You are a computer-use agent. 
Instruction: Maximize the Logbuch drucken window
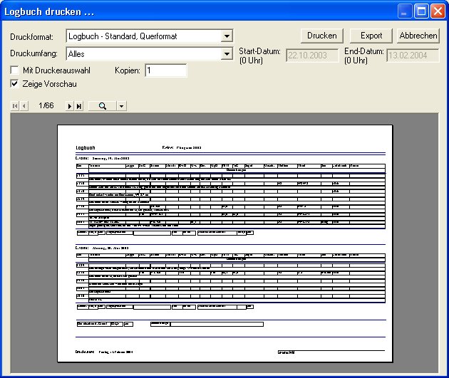421,11
